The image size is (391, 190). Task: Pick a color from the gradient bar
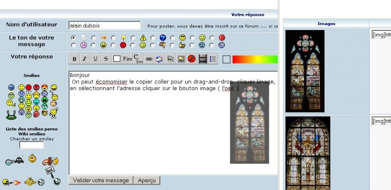tap(255, 59)
